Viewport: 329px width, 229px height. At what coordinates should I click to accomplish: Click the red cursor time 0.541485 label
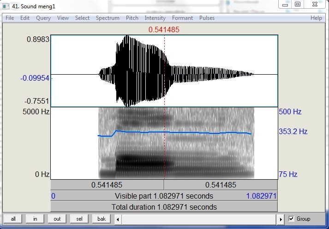(x=164, y=29)
